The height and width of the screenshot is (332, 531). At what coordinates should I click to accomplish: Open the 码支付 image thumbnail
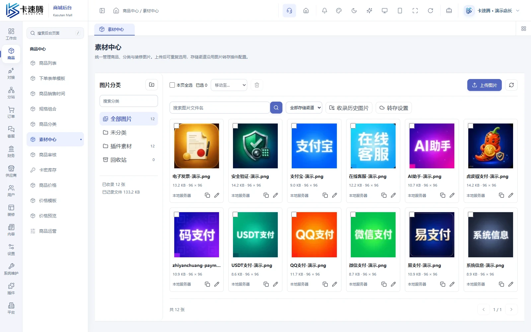196,235
